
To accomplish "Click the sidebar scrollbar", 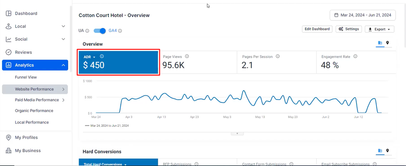I will click(x=71, y=39).
